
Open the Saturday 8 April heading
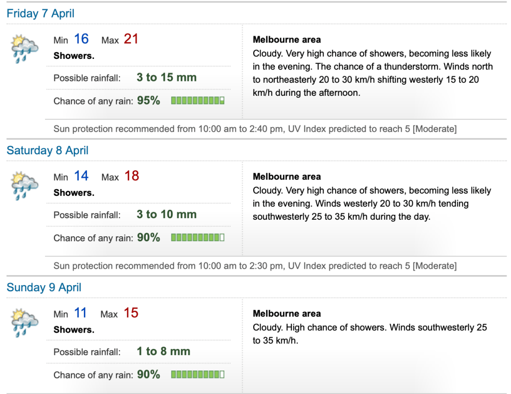point(47,150)
